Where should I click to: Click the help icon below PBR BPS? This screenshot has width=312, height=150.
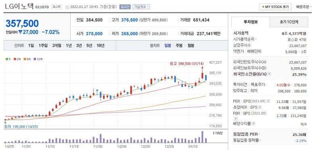[x=236, y=119]
